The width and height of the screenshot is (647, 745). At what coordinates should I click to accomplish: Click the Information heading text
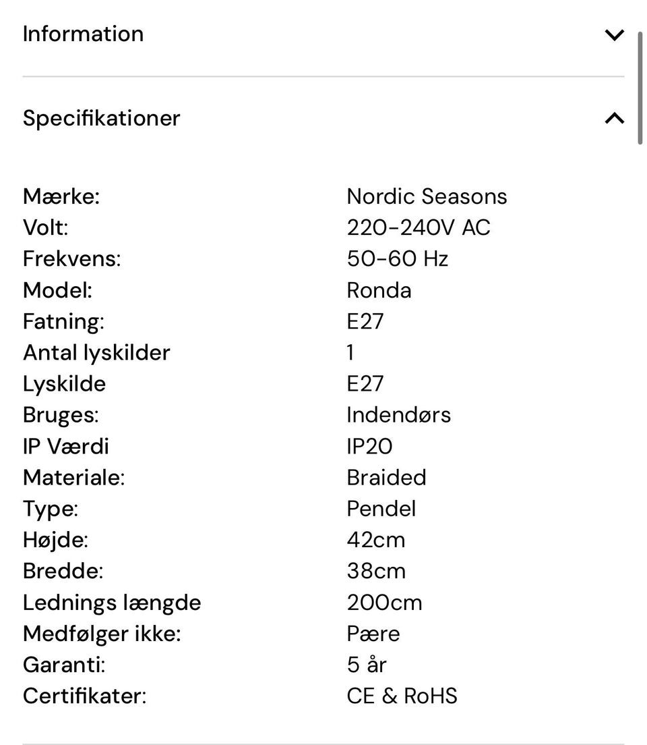click(83, 34)
